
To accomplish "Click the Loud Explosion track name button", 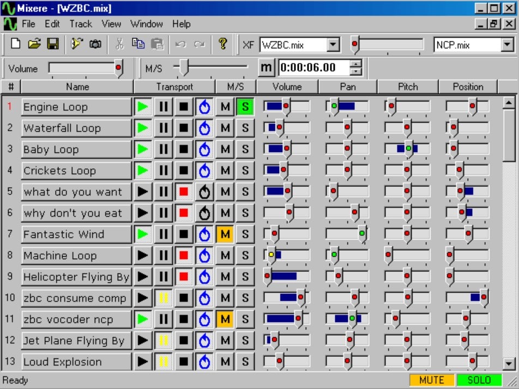I will (76, 362).
